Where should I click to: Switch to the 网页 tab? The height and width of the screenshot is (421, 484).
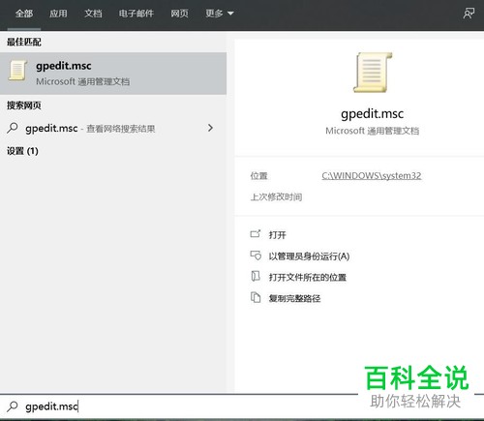click(179, 14)
